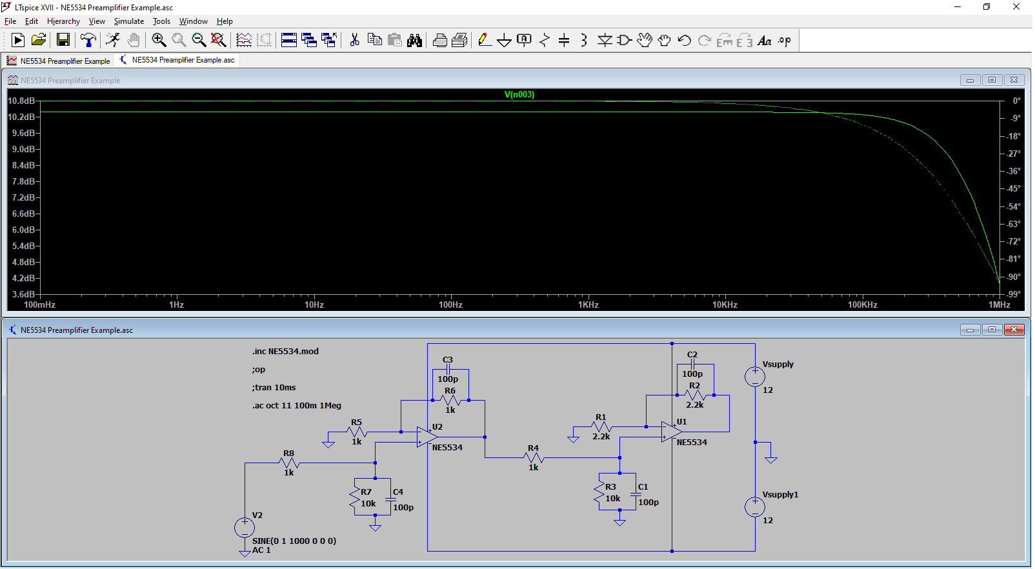Select the U2 NE5534 op-amp symbol
This screenshot has width=1035, height=569.
point(427,437)
